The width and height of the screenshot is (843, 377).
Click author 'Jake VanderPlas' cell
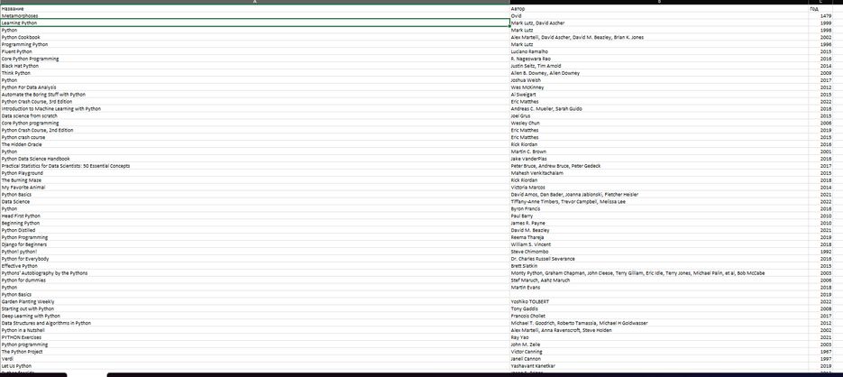tap(659, 159)
